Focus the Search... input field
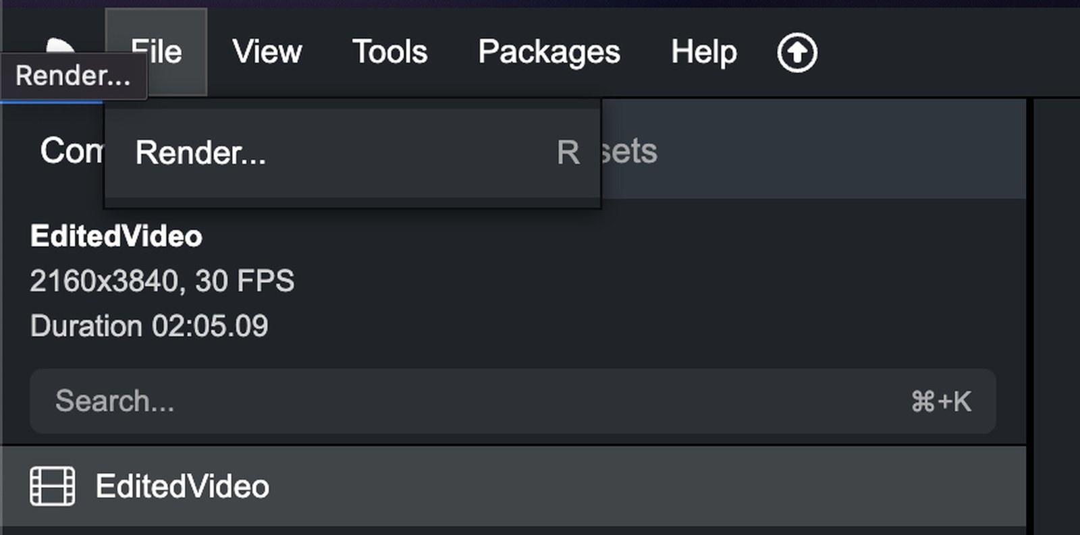The image size is (1080, 535). [x=473, y=401]
